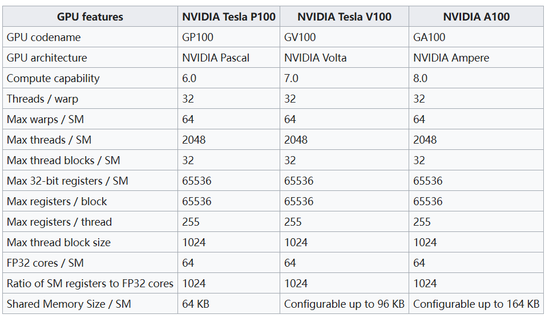Click the 8.0 compute capability value
Screen dimensions: 545x318
point(421,78)
